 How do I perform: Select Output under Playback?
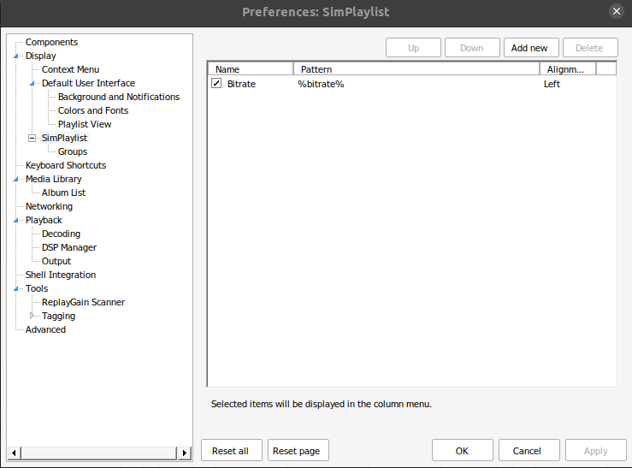[x=56, y=261]
